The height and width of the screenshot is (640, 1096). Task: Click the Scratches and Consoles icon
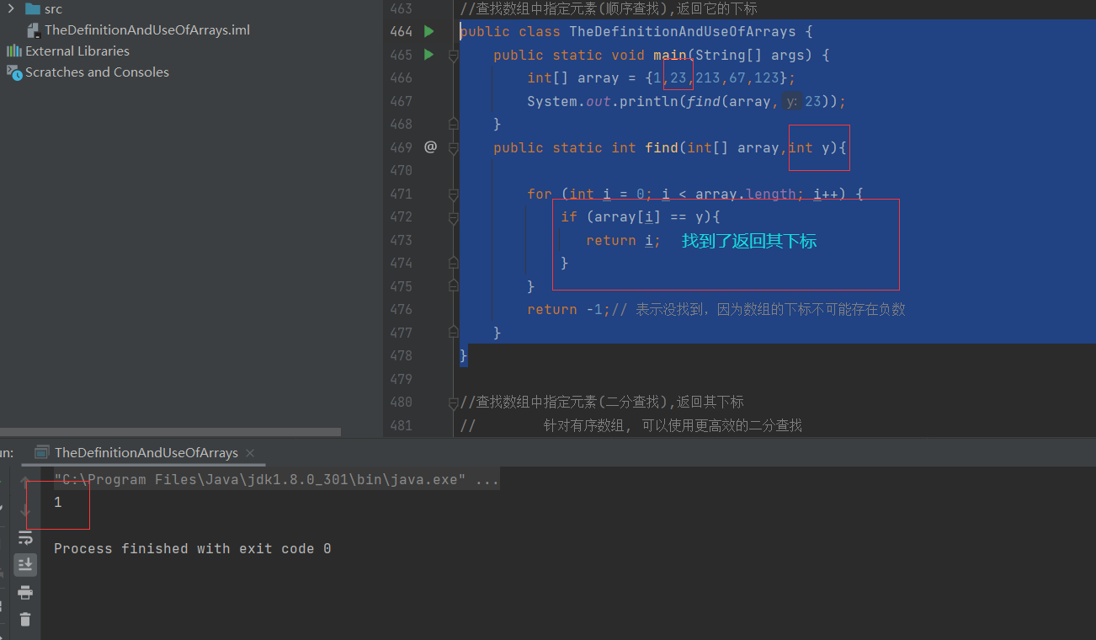coord(14,72)
